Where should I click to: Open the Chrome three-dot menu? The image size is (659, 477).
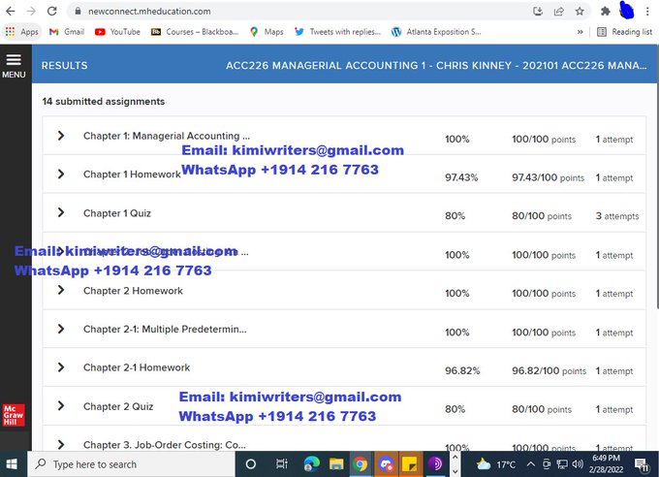click(x=647, y=12)
